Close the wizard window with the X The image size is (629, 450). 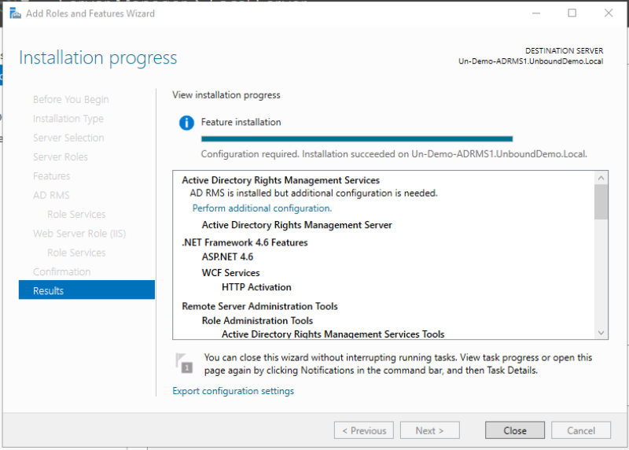608,13
